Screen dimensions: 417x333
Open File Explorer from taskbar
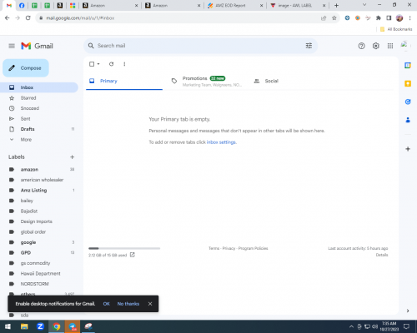tap(24, 326)
